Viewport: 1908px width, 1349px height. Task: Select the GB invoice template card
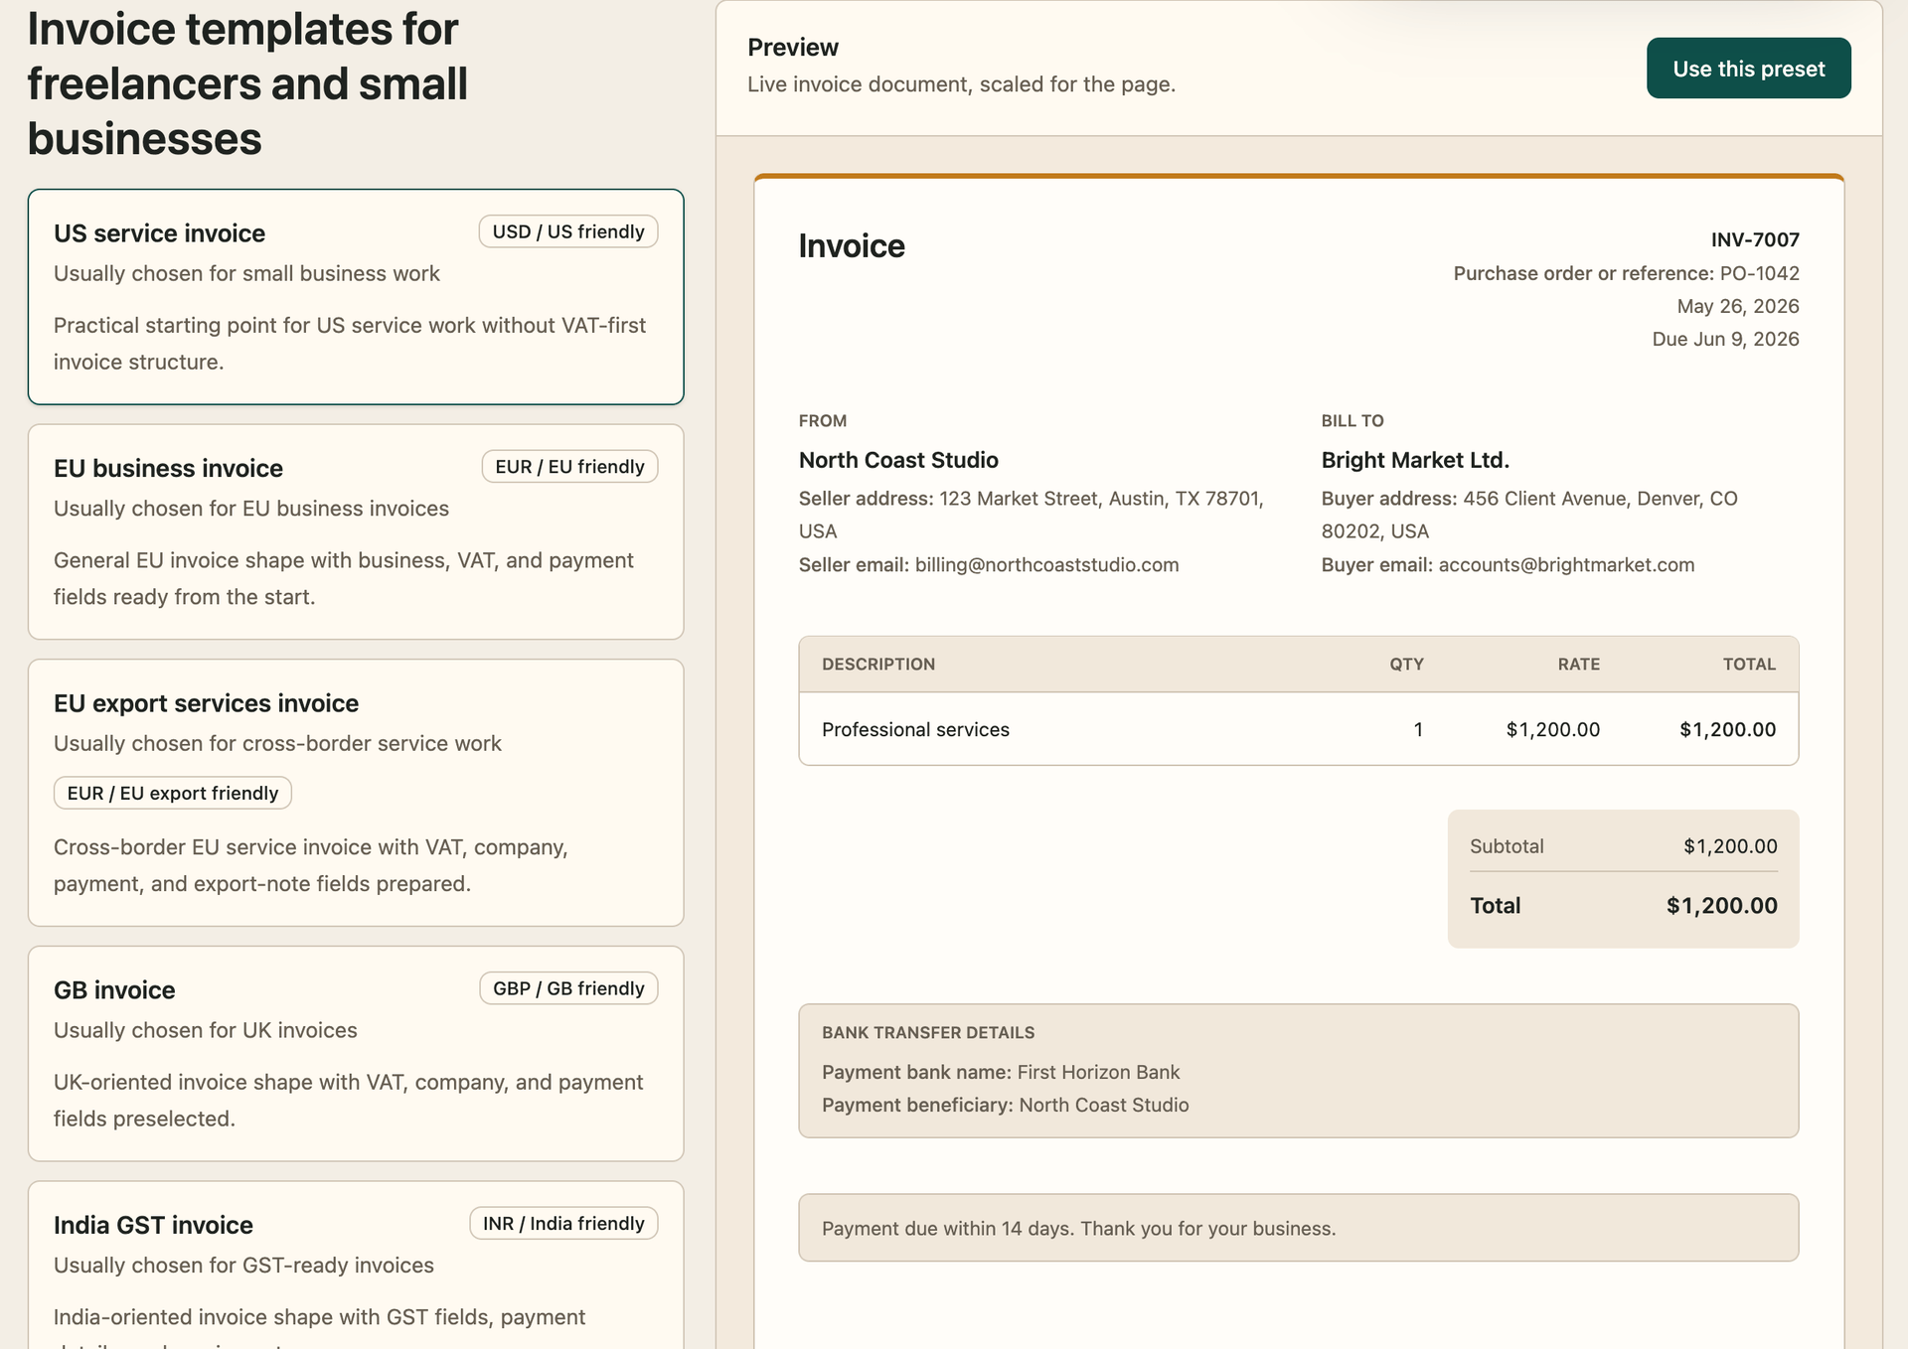(x=356, y=1054)
